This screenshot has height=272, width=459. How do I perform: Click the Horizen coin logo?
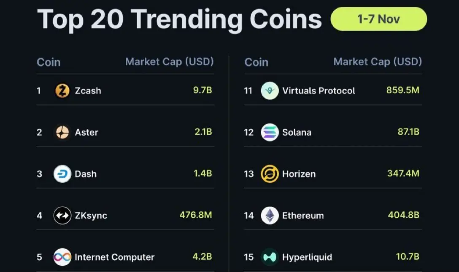click(x=270, y=174)
